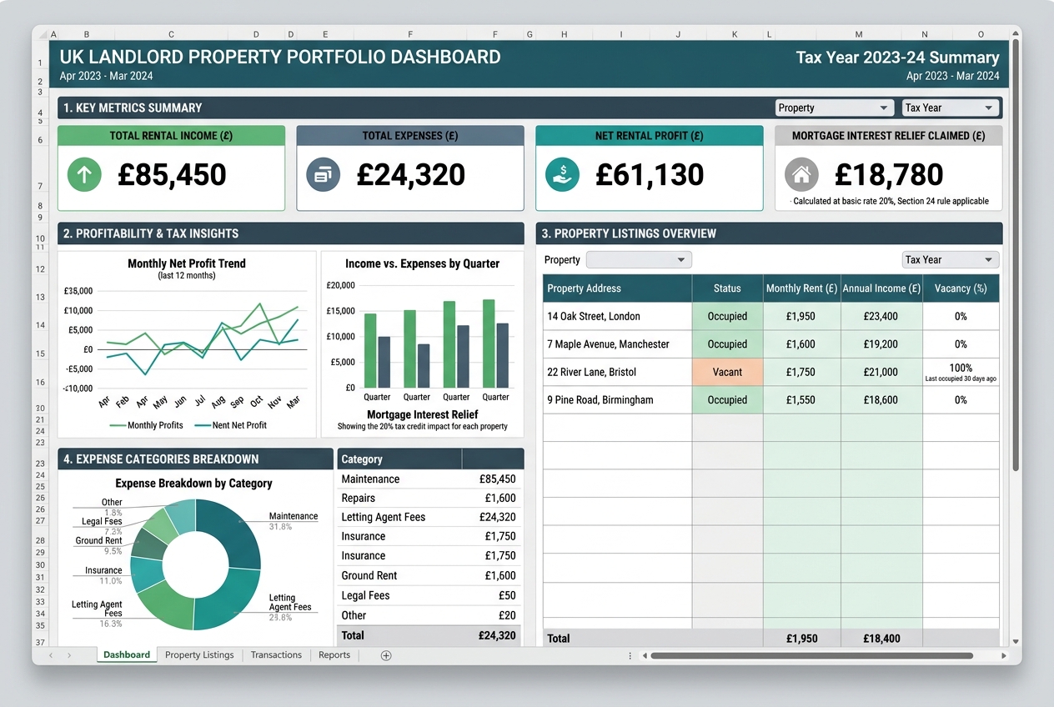This screenshot has width=1054, height=707.
Task: Click the horizontal scrollbar thumb
Action: pyautogui.click(x=812, y=655)
